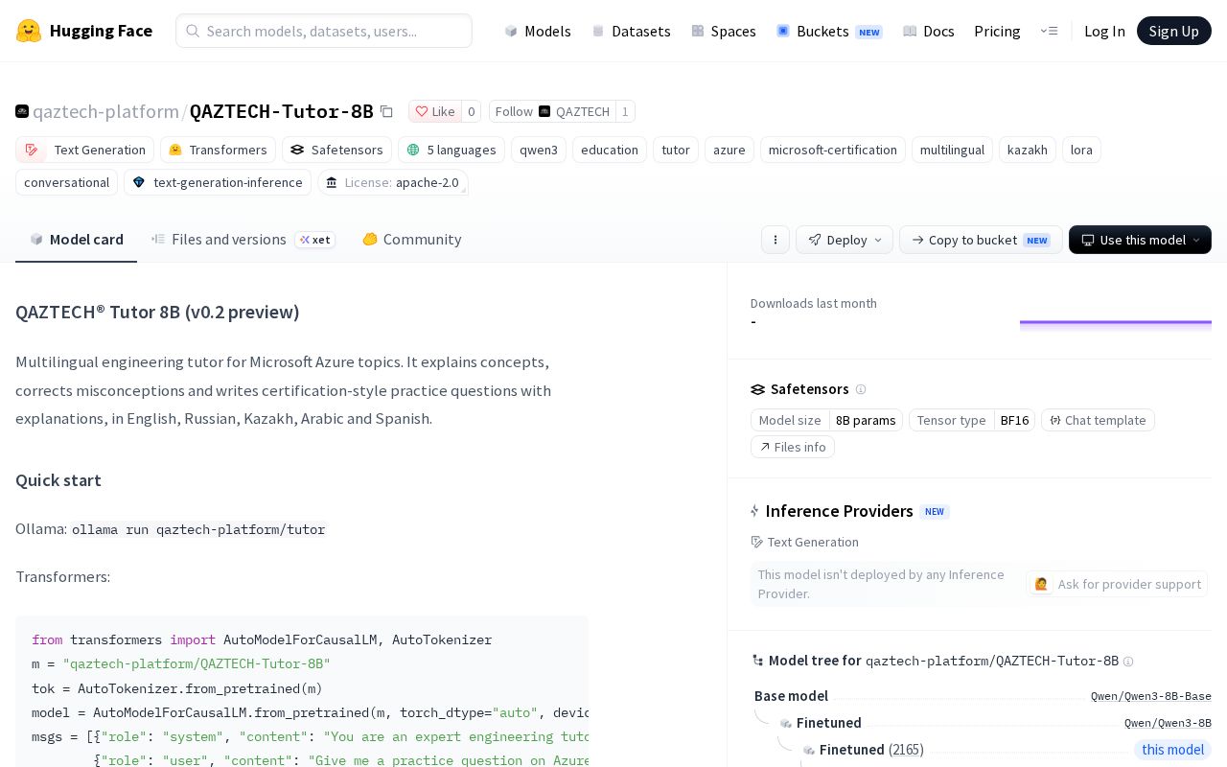This screenshot has width=1227, height=767.
Task: Click the microsoft-certification tag
Action: 833,150
